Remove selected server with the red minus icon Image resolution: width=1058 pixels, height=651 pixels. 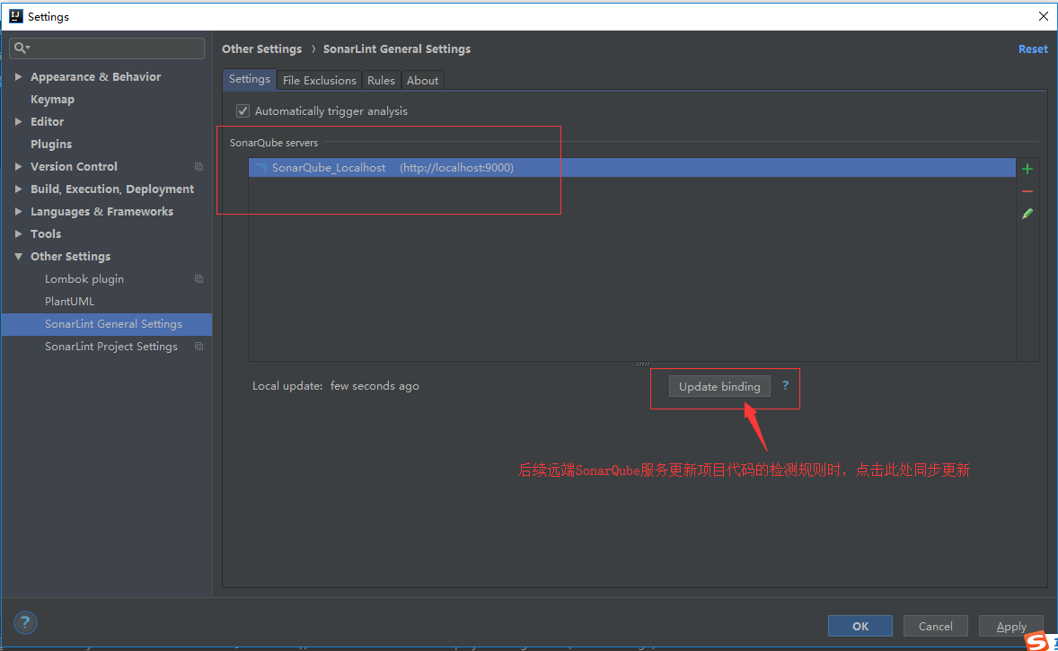[1027, 191]
